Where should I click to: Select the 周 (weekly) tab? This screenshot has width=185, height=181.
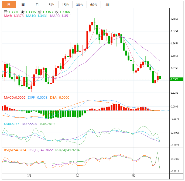[23, 5]
